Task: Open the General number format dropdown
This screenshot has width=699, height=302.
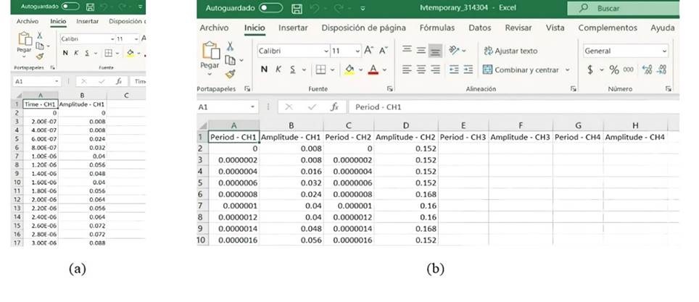Action: (x=664, y=51)
